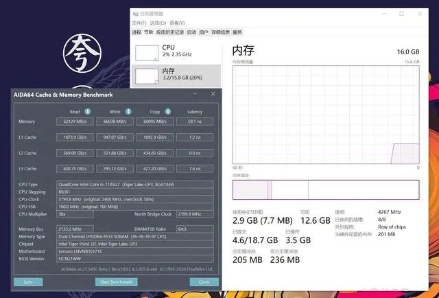
Task: Click the Start Benchmark button
Action: coord(116,282)
